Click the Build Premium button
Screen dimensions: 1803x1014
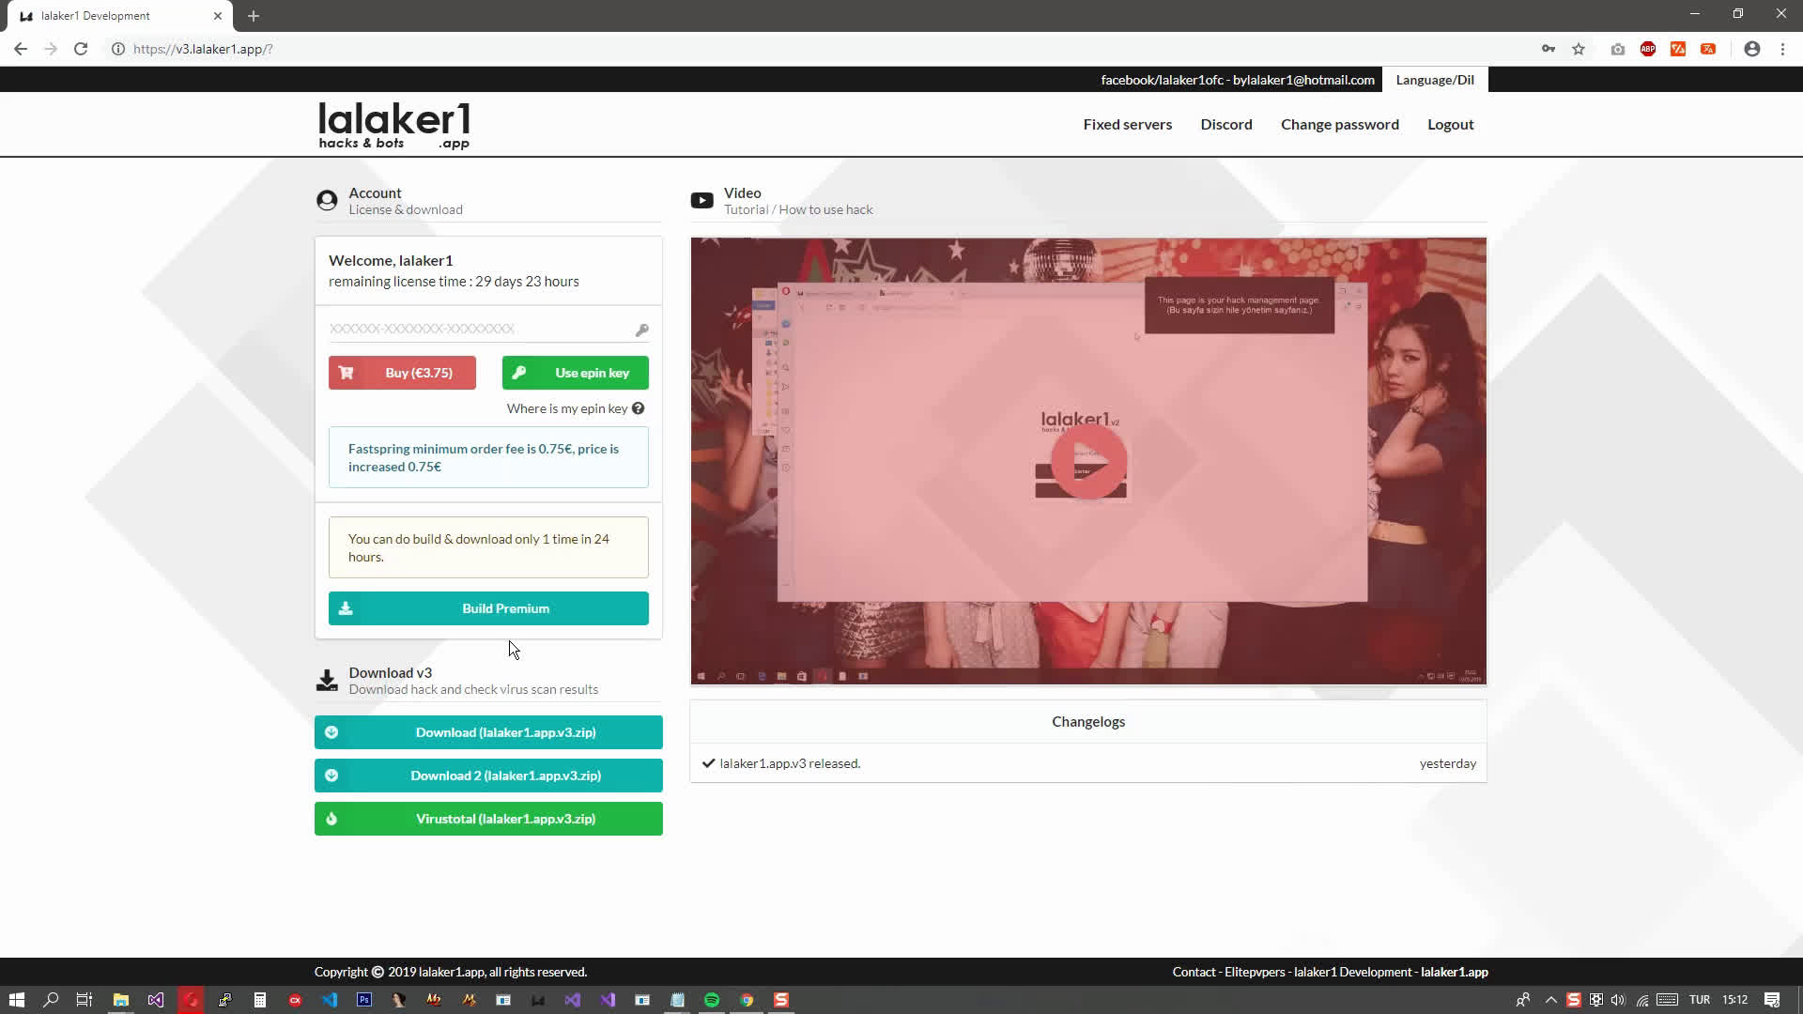coord(488,608)
